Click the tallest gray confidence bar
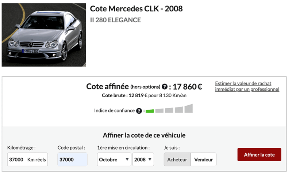292x177 pixels. coord(188,108)
